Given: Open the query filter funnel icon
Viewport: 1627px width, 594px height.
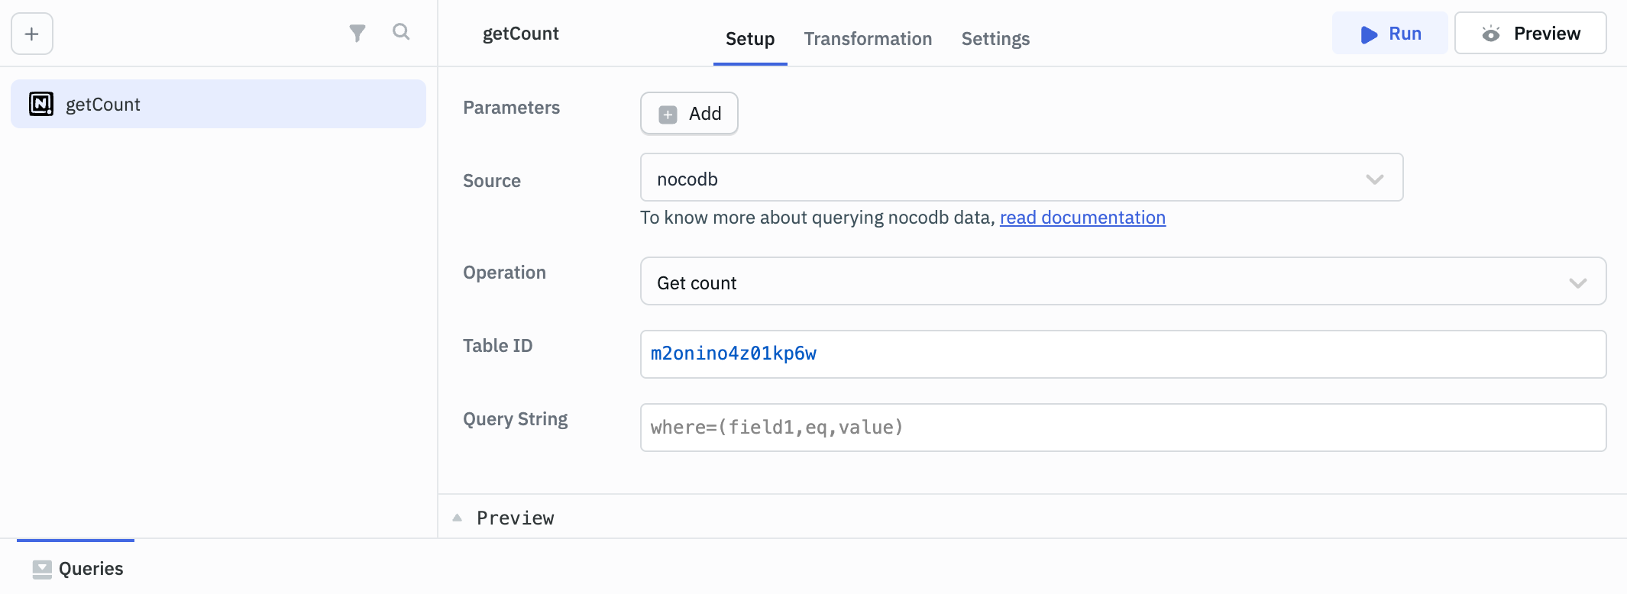Looking at the screenshot, I should 357,33.
